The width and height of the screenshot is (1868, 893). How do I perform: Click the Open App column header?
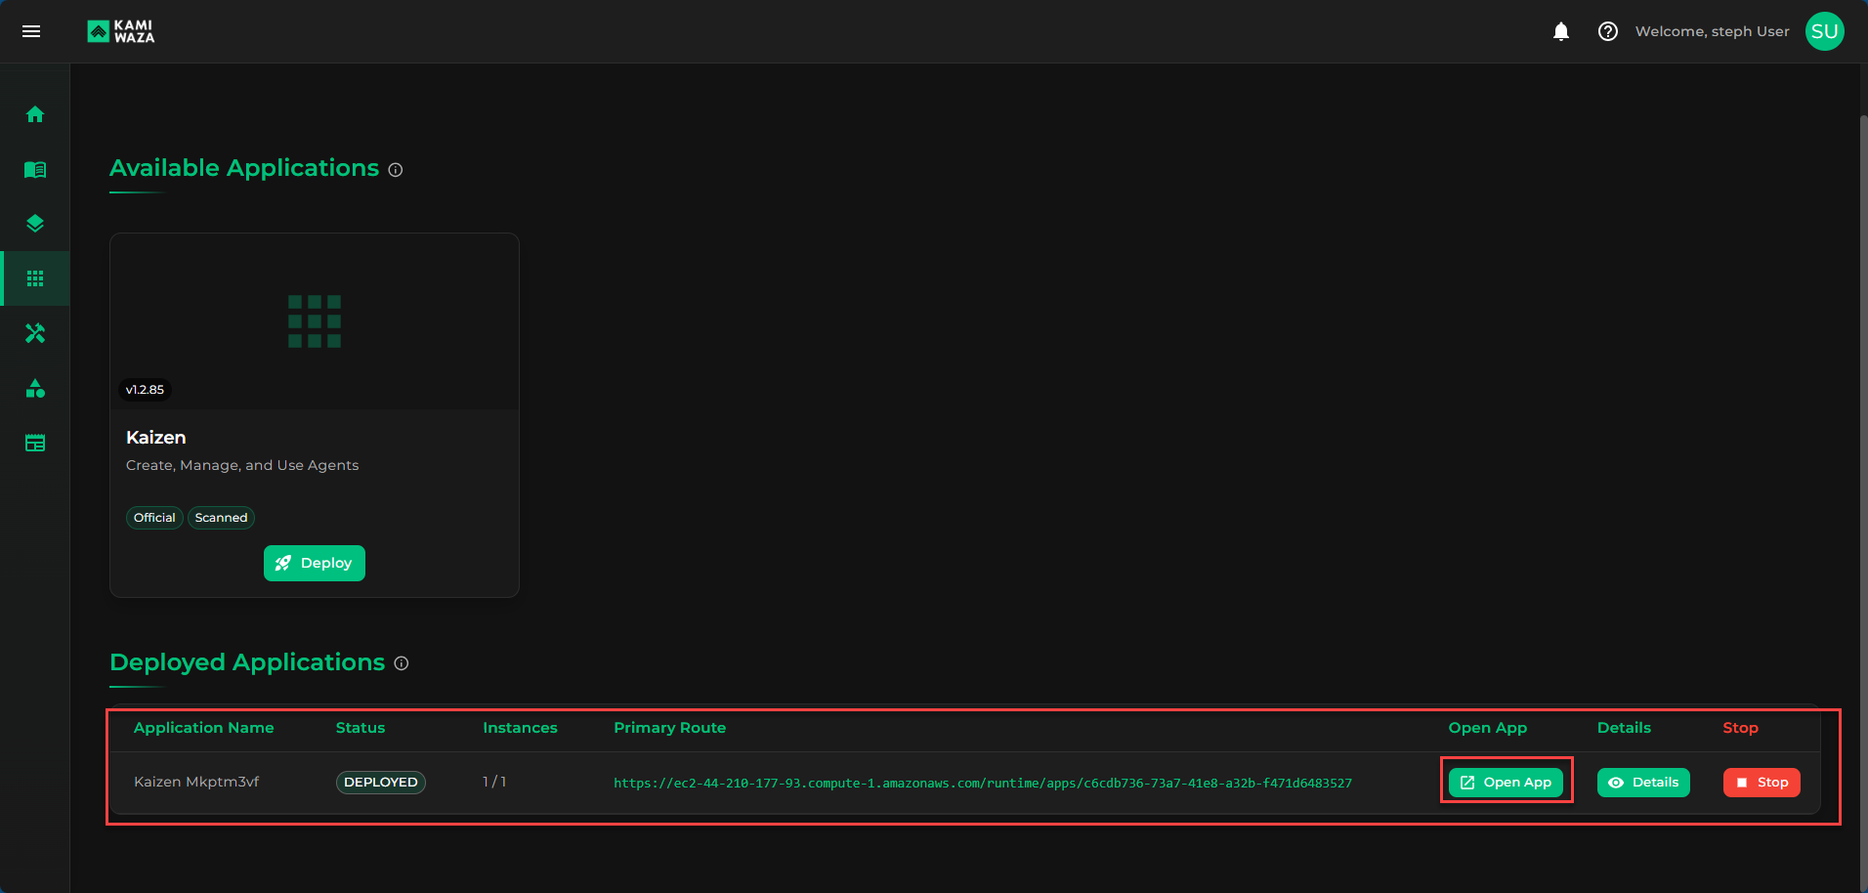click(1487, 728)
